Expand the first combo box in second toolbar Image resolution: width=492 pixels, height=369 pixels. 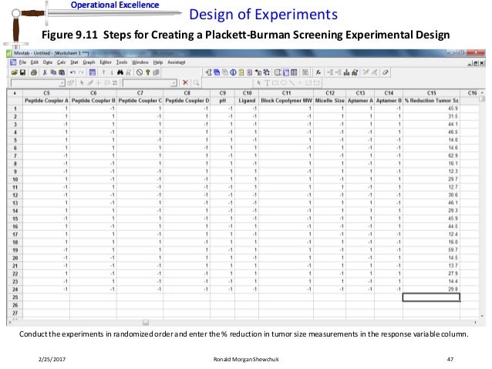(62, 82)
